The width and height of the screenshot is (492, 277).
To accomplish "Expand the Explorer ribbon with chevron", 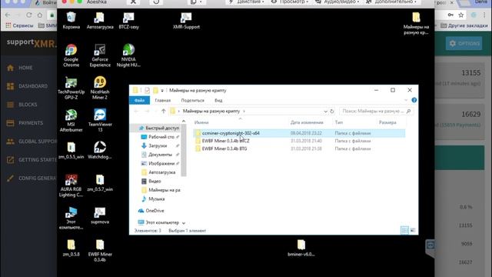I will pos(406,100).
